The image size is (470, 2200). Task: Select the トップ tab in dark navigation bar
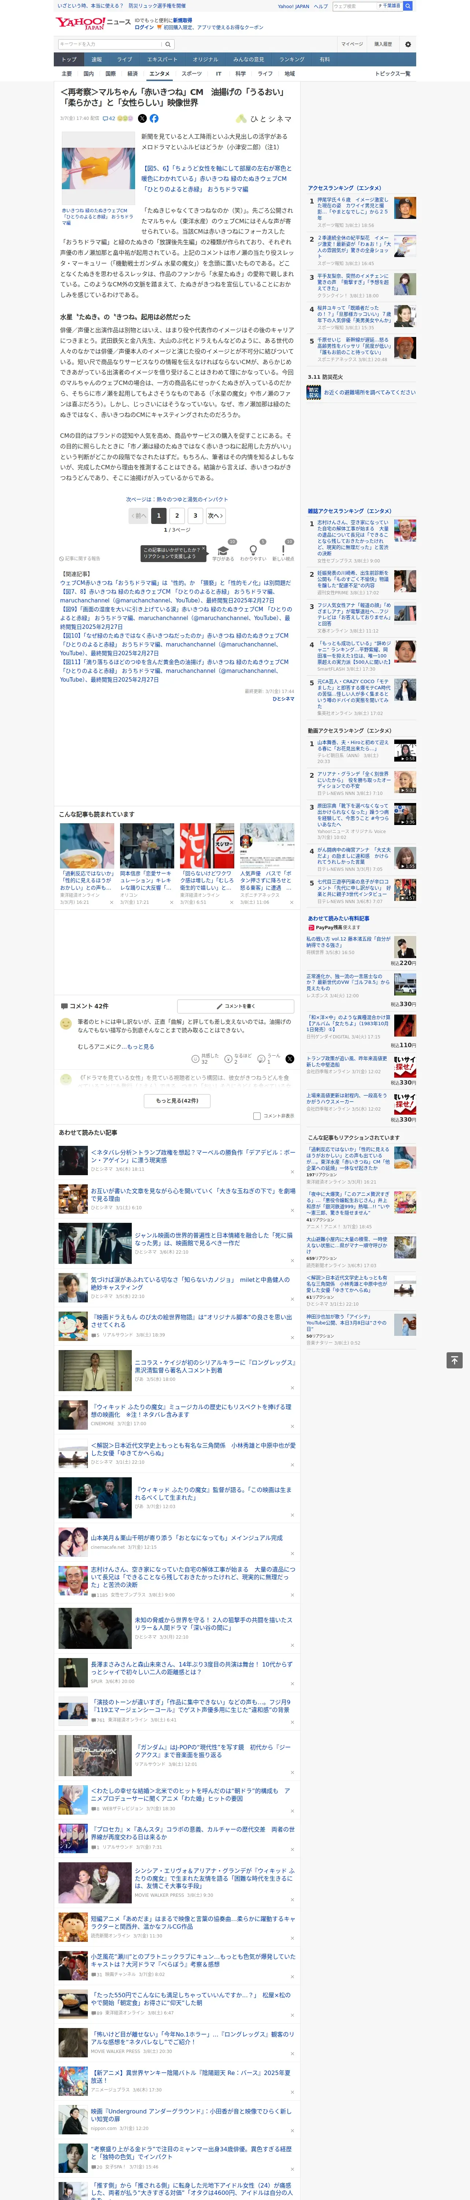coord(69,59)
